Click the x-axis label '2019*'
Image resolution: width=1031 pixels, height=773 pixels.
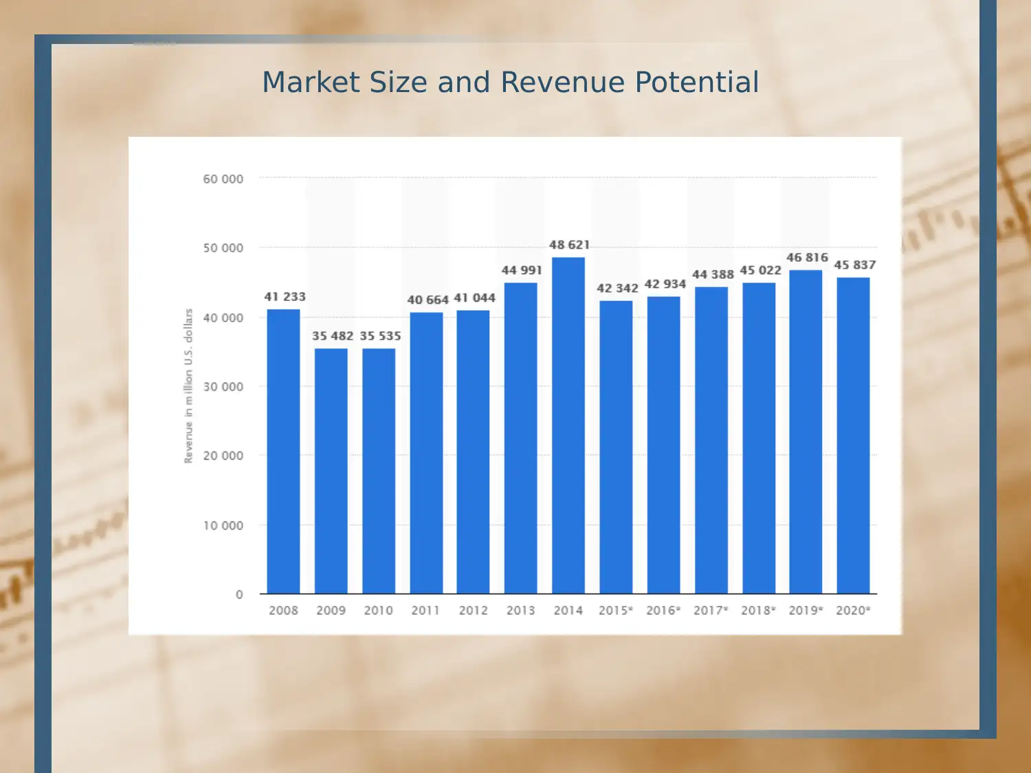tap(806, 610)
